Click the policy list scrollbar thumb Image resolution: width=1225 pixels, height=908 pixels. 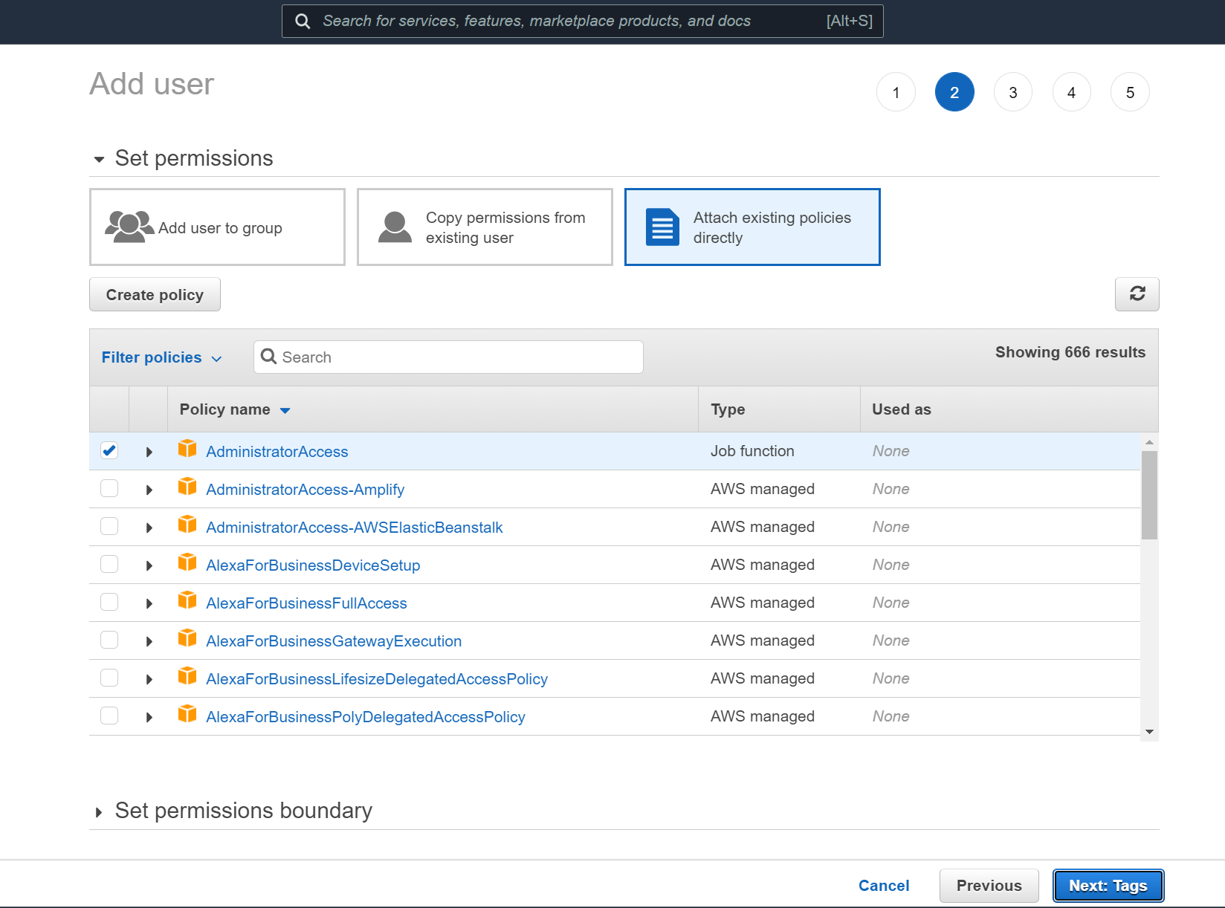pyautogui.click(x=1149, y=495)
